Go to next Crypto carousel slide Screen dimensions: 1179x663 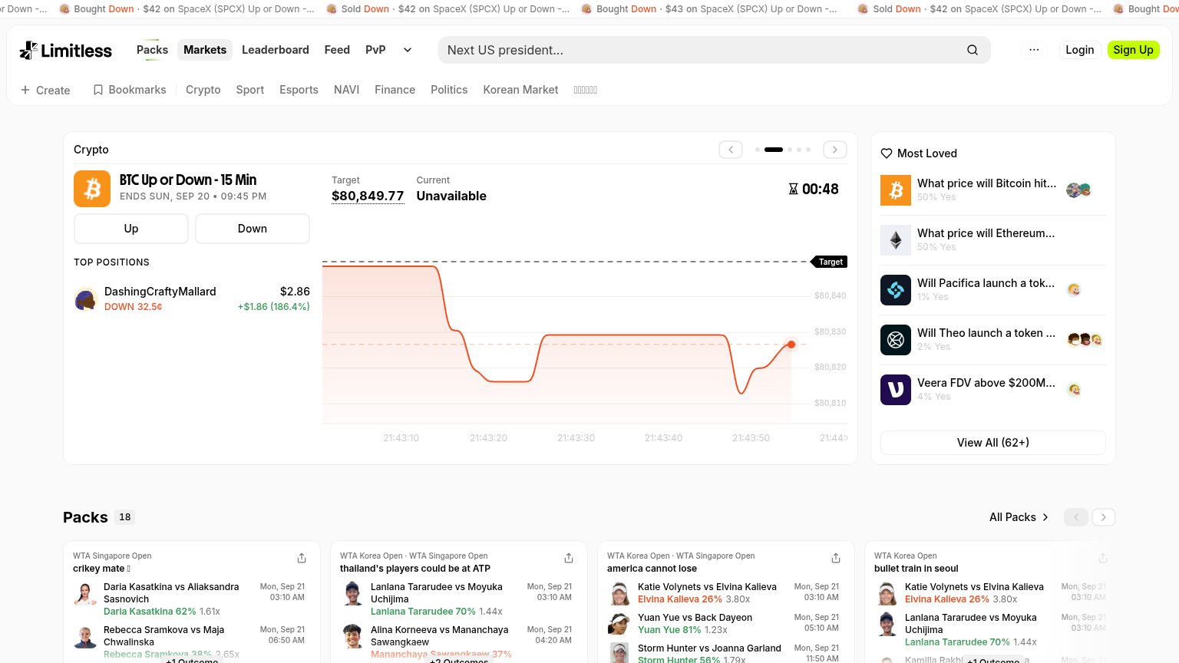835,150
